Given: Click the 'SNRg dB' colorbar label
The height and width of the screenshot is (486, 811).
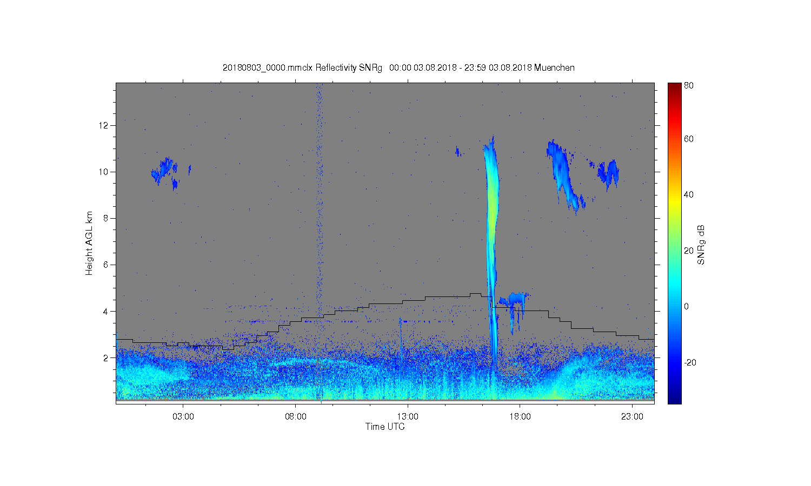Looking at the screenshot, I should 701,245.
